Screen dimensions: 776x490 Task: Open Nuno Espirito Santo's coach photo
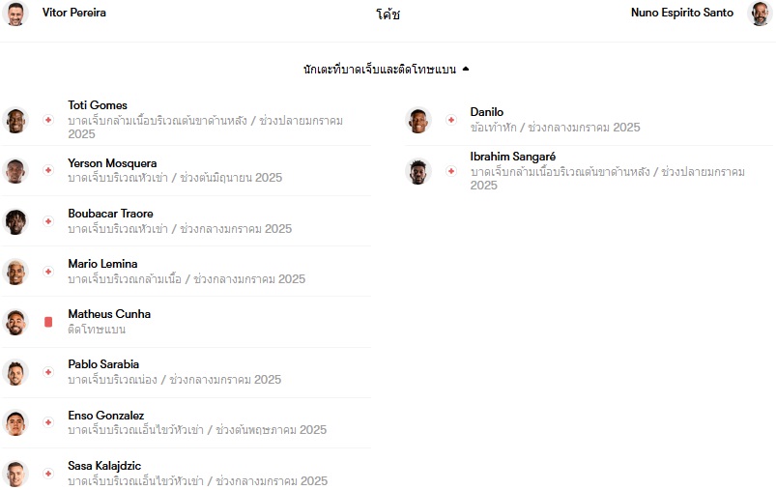[x=760, y=13]
